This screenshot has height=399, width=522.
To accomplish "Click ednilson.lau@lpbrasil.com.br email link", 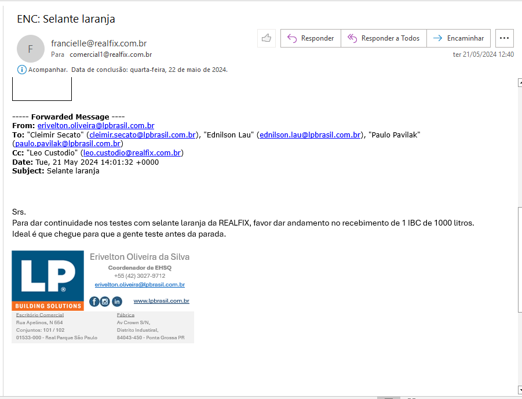I will (x=310, y=135).
